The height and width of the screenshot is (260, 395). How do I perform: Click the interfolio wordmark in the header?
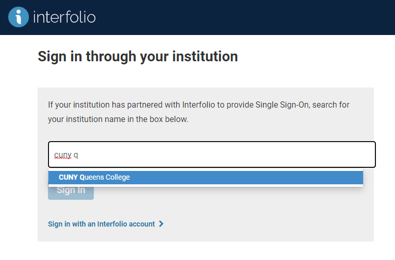pyautogui.click(x=64, y=17)
